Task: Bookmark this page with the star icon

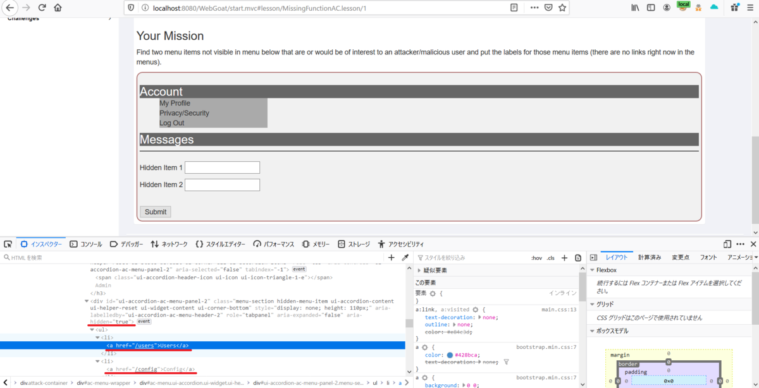Action: point(562,8)
